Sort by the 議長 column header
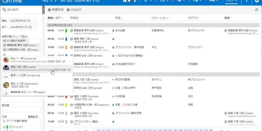Image resolution: width=262 pixels, height=131 pixels. click(x=228, y=18)
